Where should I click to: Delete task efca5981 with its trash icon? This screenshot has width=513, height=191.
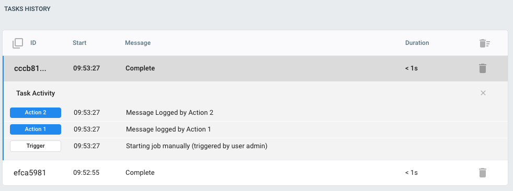coord(483,173)
